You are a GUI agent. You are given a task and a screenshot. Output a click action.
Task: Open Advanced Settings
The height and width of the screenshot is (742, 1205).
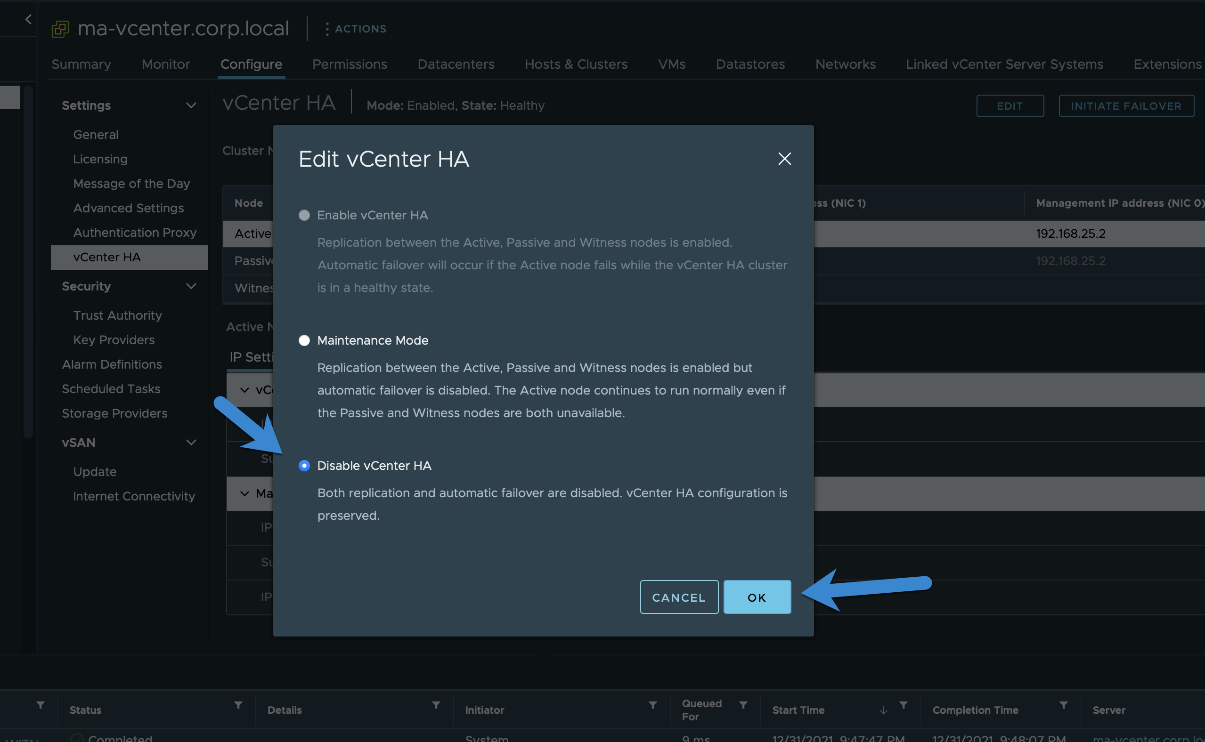click(x=128, y=208)
